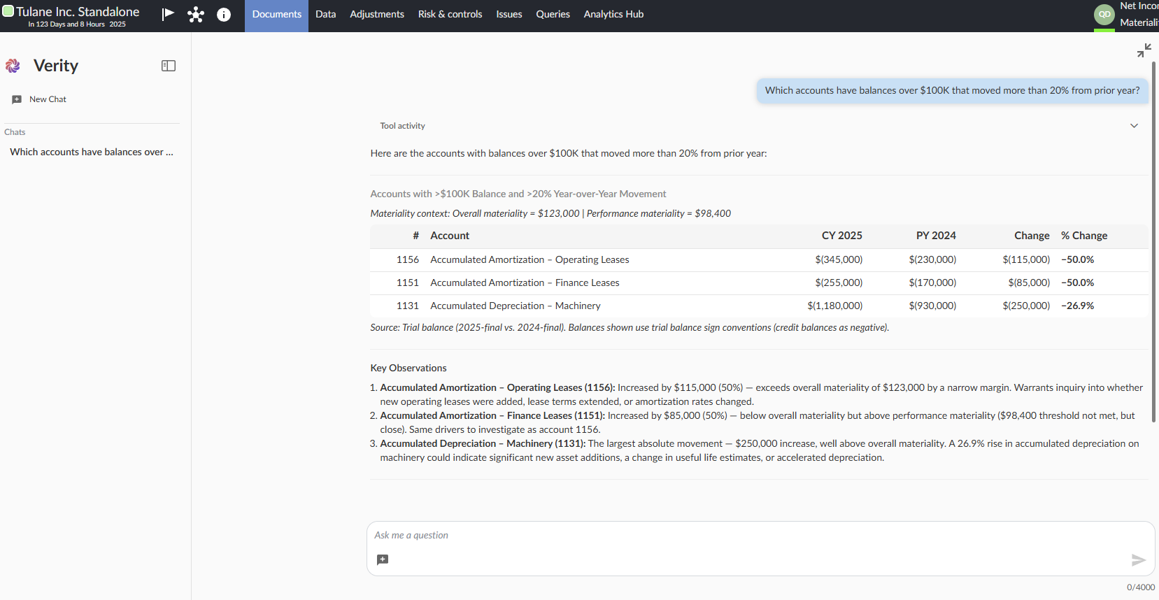The image size is (1159, 600).
Task: Click the Key Observations heading
Action: pos(408,368)
